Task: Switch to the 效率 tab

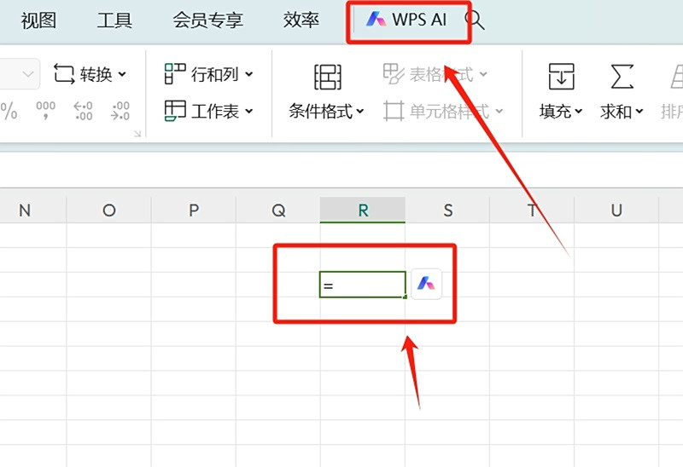Action: (x=301, y=20)
